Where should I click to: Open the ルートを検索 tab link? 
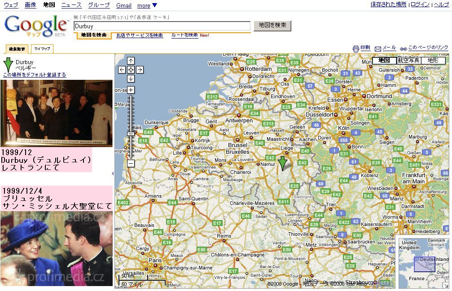coord(184,35)
